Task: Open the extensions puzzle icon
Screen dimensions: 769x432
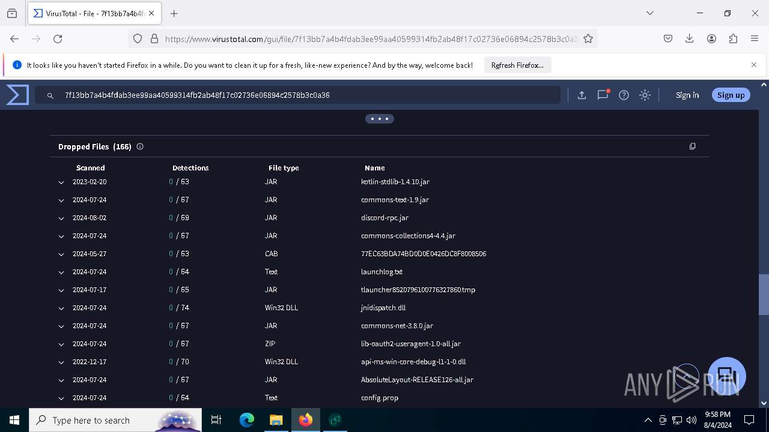Action: 733,38
